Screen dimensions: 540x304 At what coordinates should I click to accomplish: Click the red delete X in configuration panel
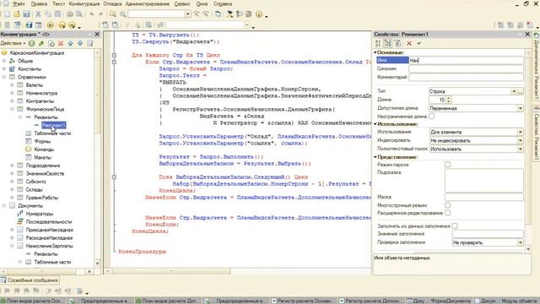61,43
